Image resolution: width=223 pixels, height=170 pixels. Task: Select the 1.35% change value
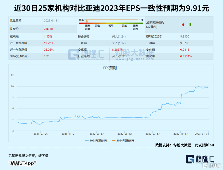(48, 36)
